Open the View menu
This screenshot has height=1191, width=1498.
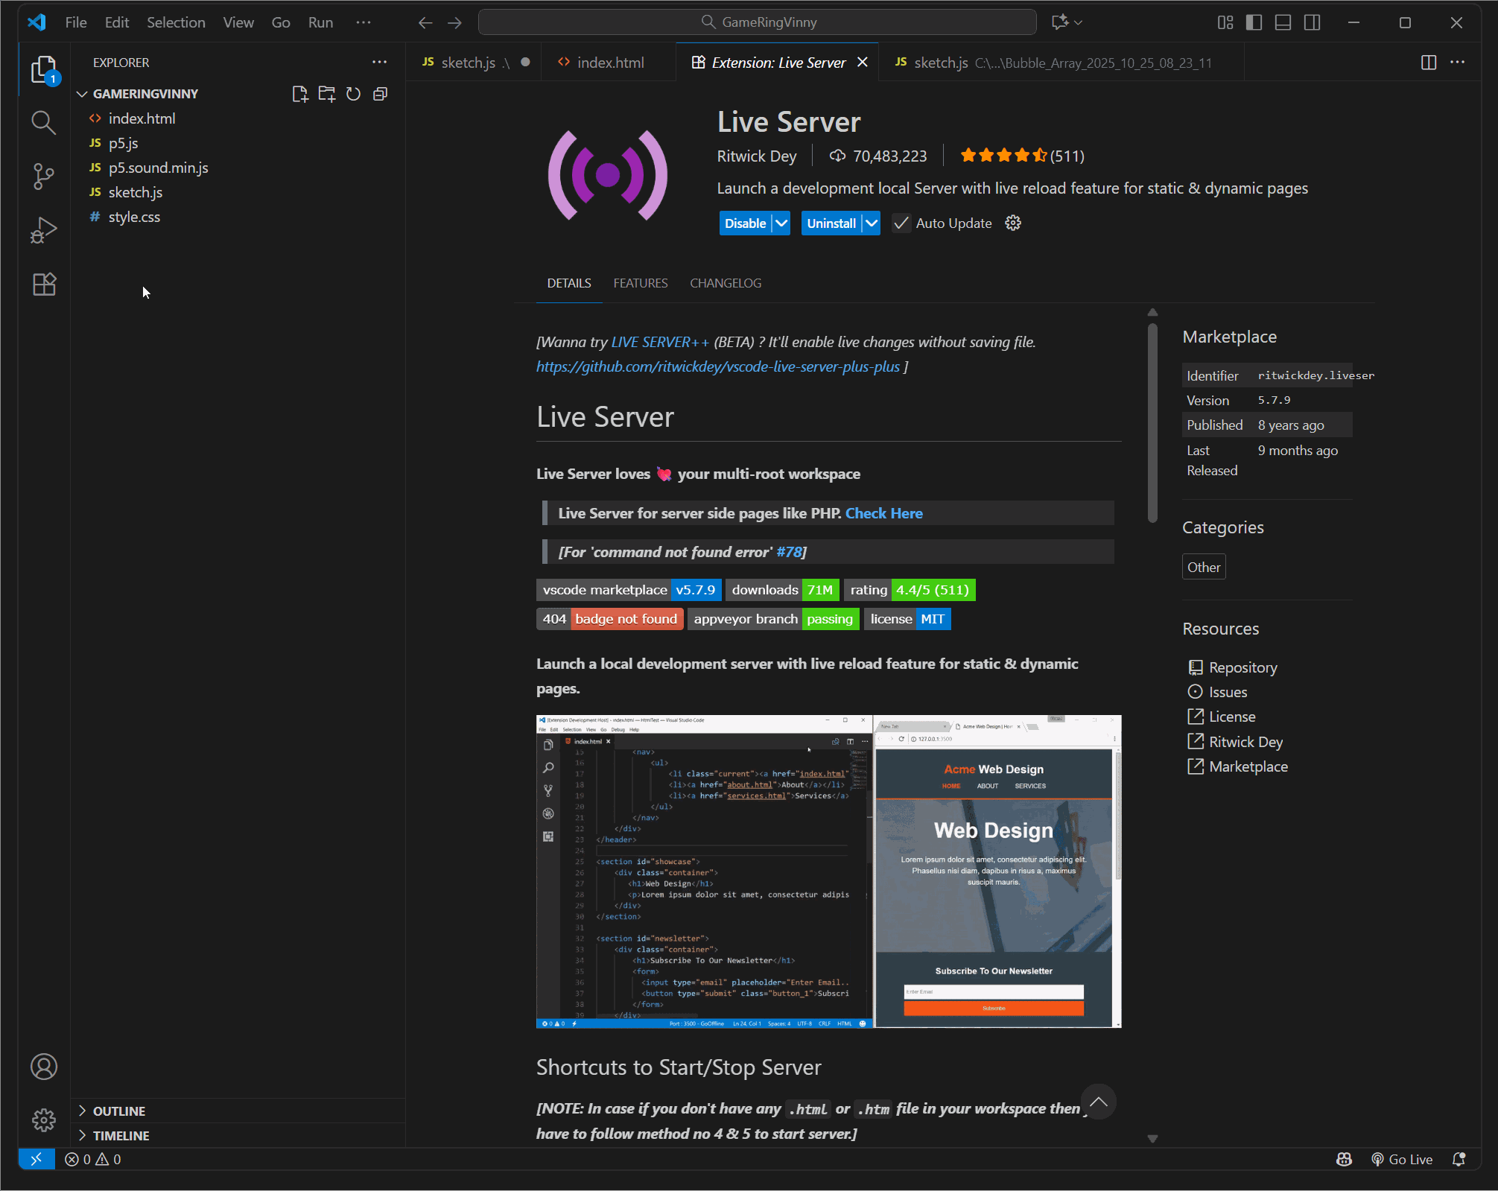coord(237,22)
